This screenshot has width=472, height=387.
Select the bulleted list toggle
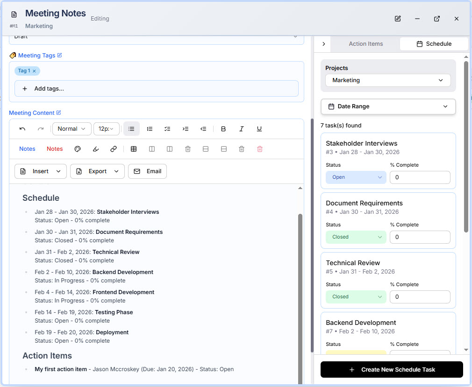point(131,128)
